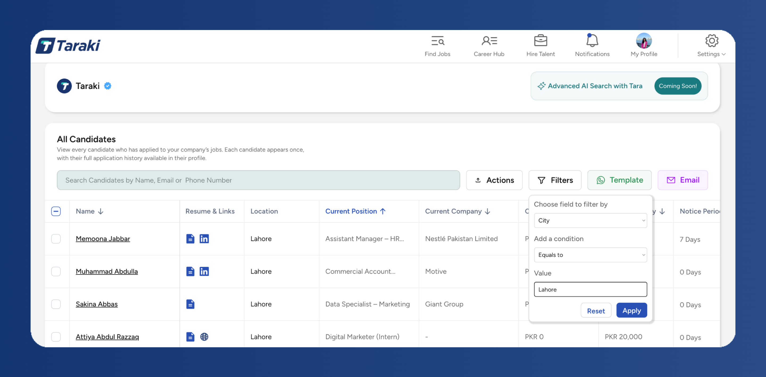Click the verified badge next to Taraki
Image resolution: width=766 pixels, height=377 pixels.
pos(108,86)
